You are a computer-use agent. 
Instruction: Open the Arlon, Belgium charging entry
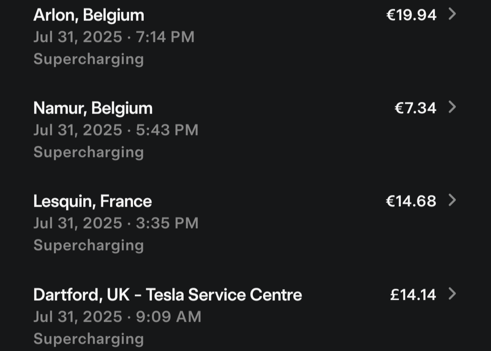(x=89, y=15)
